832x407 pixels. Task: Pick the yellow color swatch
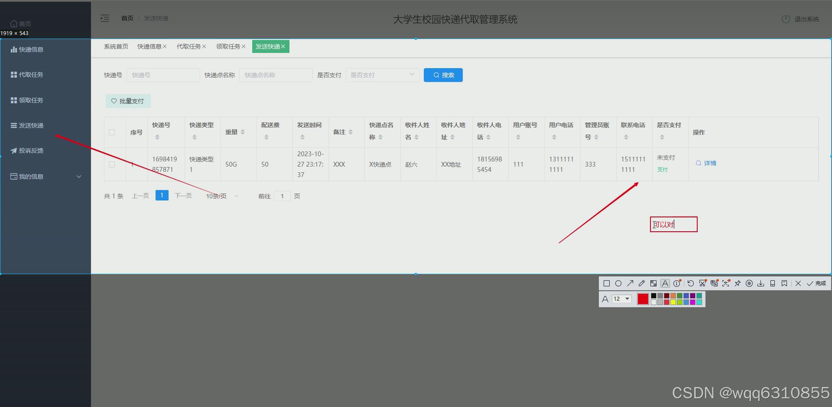coord(673,302)
